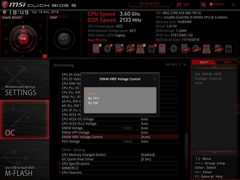Select the PCH Voltage row label

71,141
